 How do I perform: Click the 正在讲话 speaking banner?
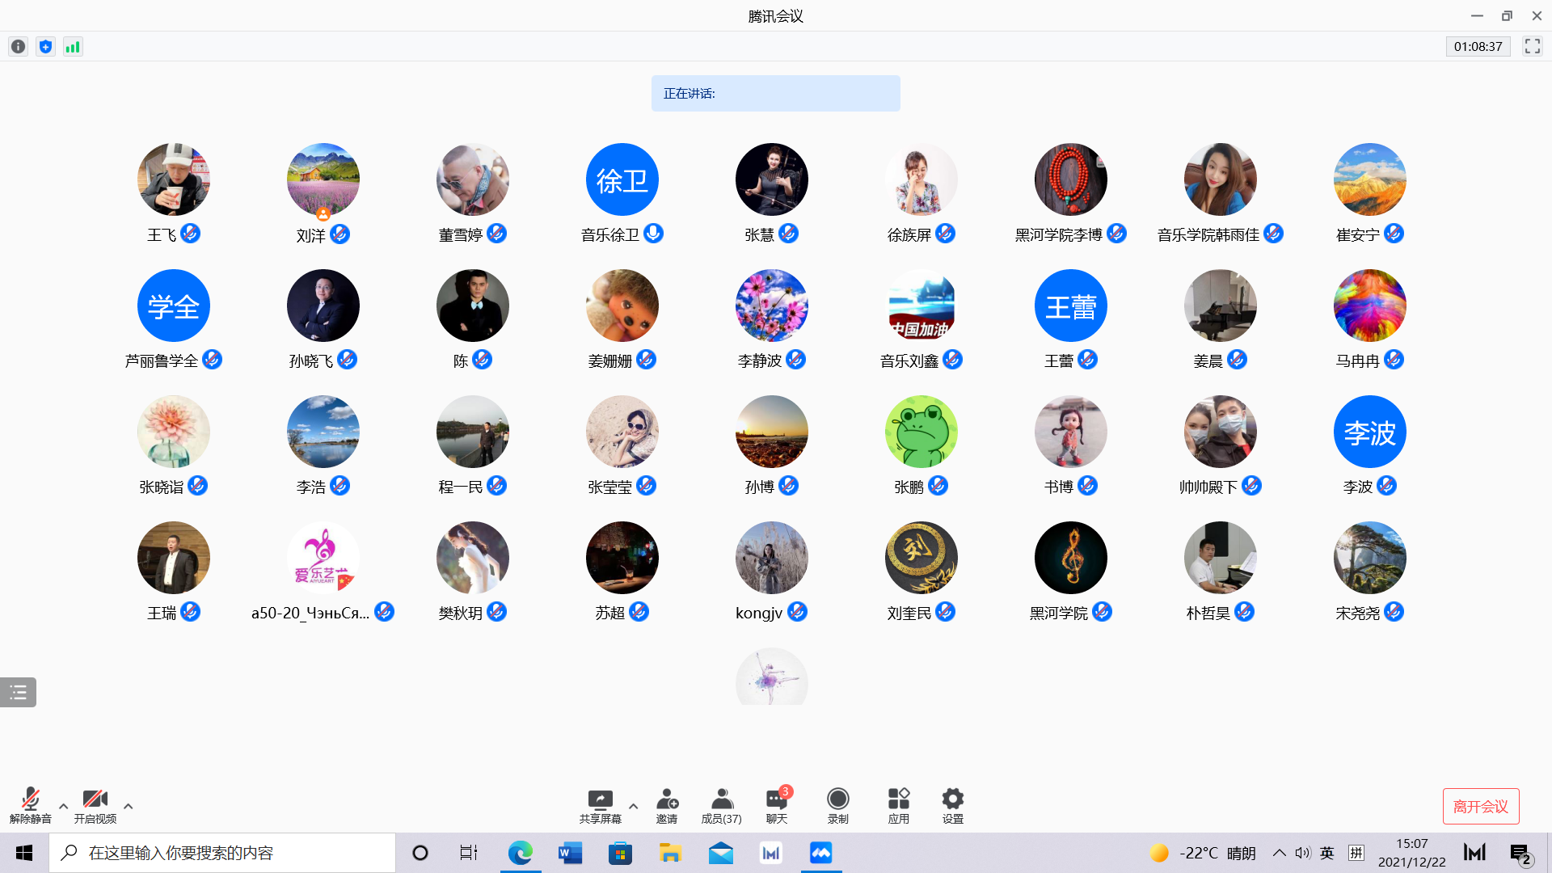pos(776,94)
